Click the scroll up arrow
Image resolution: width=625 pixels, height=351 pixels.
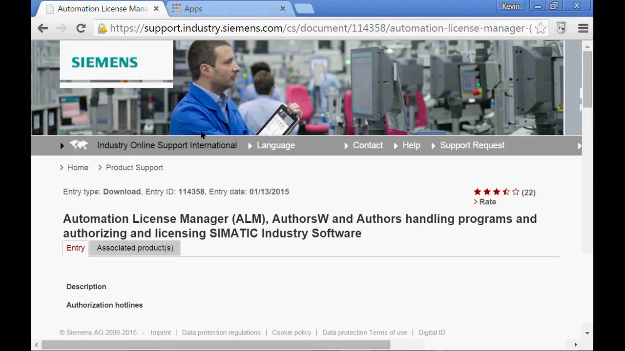pyautogui.click(x=587, y=46)
